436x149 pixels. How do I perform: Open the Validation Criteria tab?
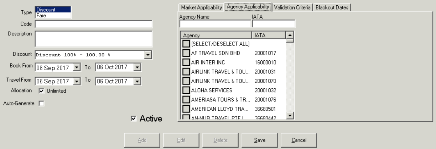pyautogui.click(x=293, y=7)
